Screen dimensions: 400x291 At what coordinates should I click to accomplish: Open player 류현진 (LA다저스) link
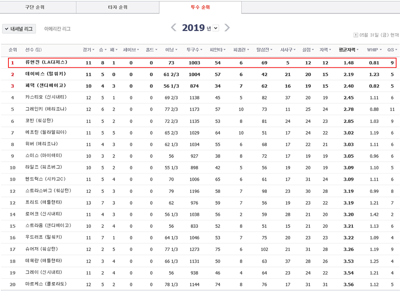(x=46, y=63)
